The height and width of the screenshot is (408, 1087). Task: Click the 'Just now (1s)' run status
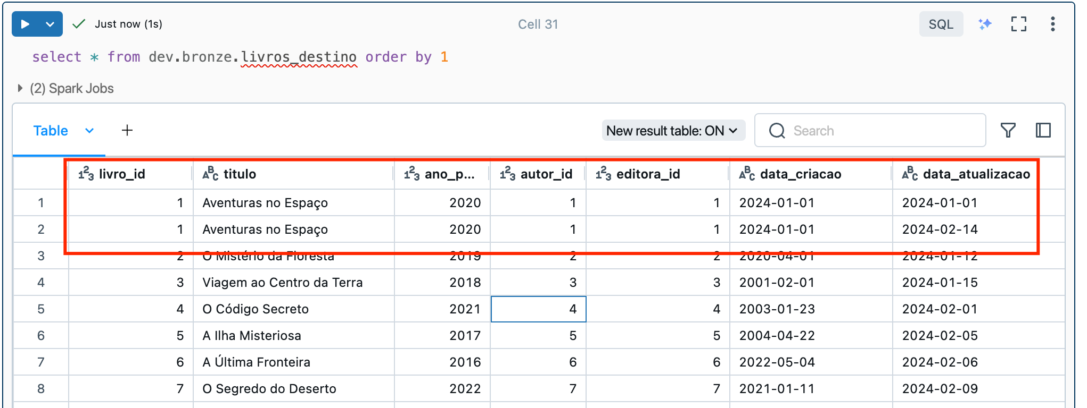[128, 24]
